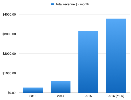
Task: Click the top of the 2016 bar
Action: pyautogui.click(x=116, y=19)
